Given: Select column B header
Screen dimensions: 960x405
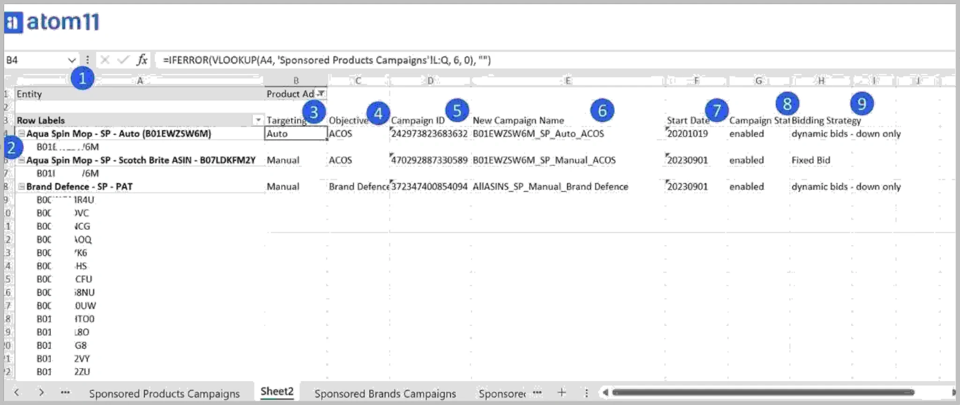Looking at the screenshot, I should tap(296, 81).
